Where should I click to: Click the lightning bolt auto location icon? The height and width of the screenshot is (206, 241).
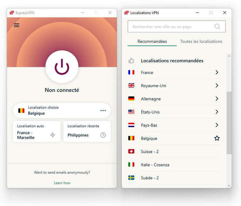(53, 135)
